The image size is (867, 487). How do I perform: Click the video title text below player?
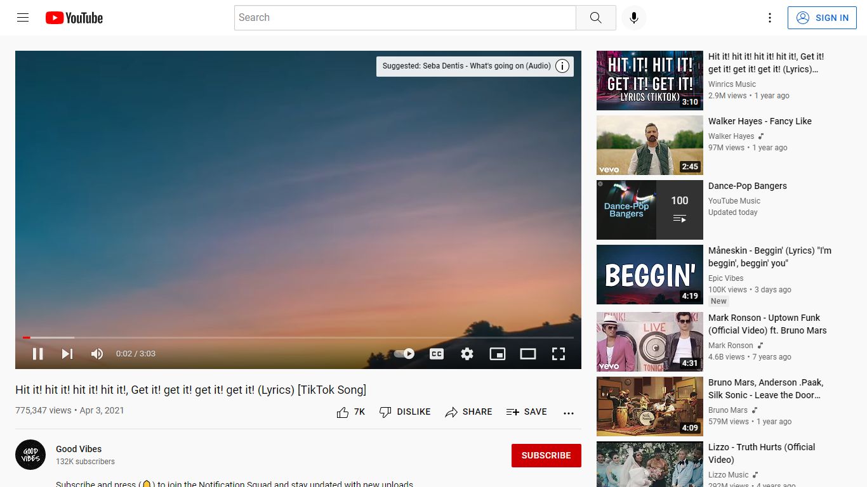pyautogui.click(x=190, y=390)
